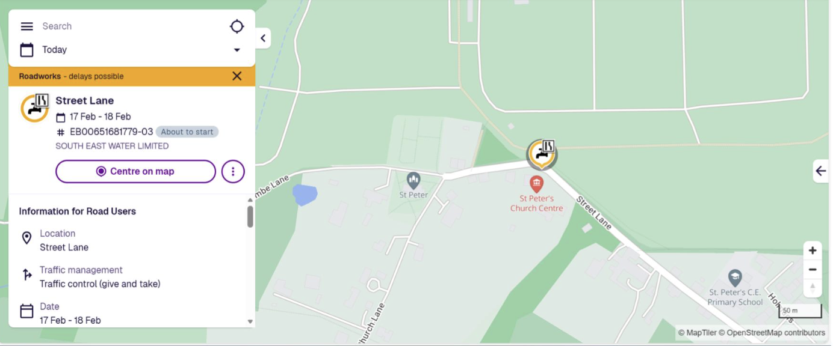Click the calendar icon beside Today

point(26,50)
